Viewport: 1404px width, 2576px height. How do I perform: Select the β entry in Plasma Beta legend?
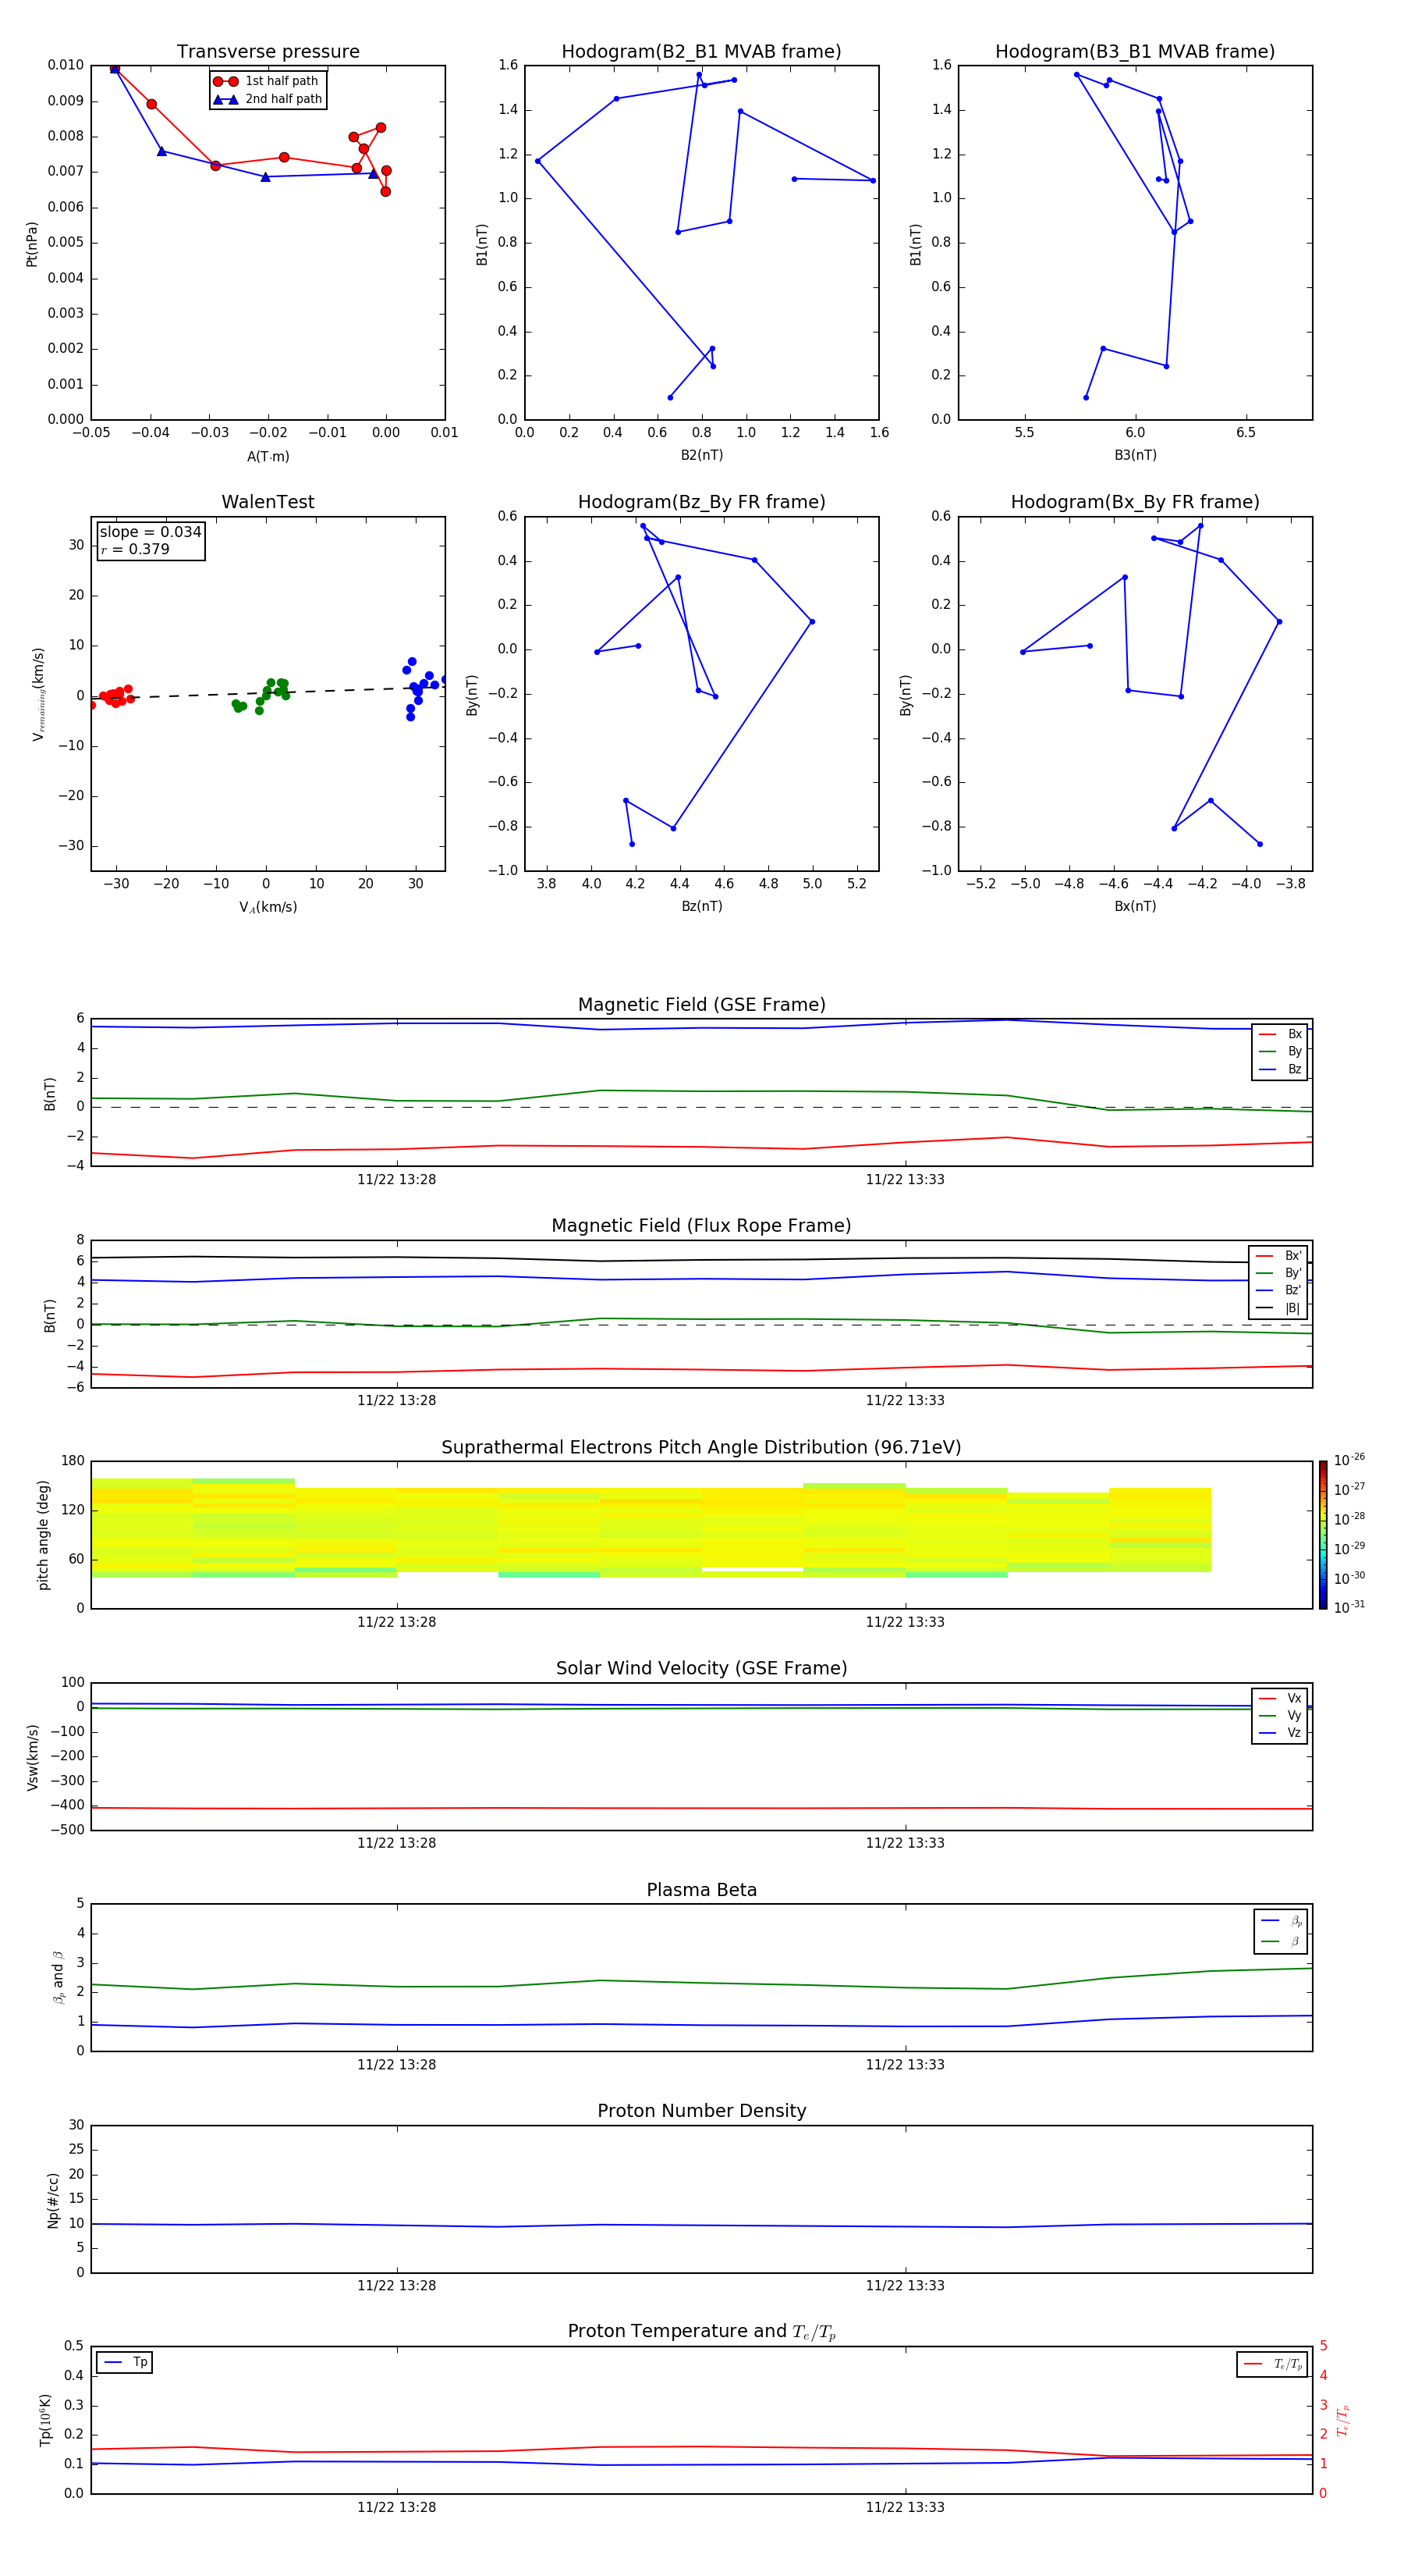1281,1941
